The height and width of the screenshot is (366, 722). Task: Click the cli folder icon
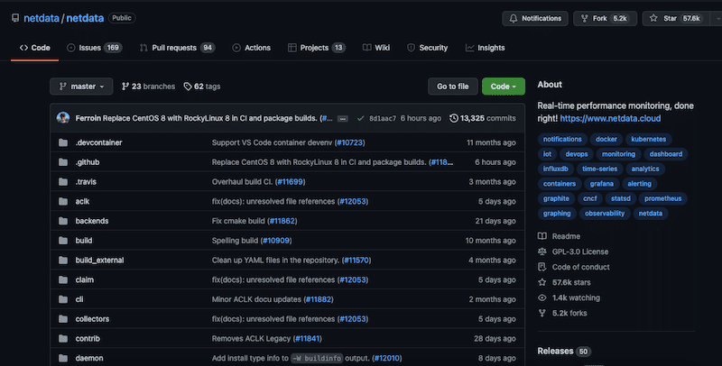63,299
